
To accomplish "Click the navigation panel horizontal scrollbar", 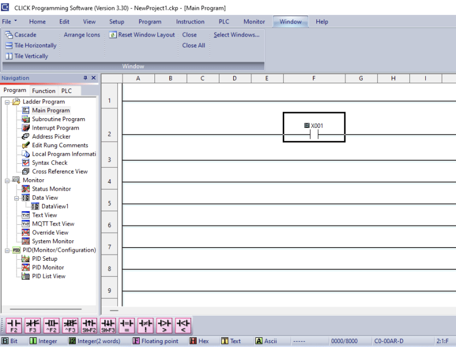I will pos(46,309).
